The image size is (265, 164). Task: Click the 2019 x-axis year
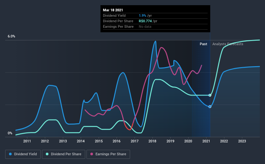[x=170, y=141]
